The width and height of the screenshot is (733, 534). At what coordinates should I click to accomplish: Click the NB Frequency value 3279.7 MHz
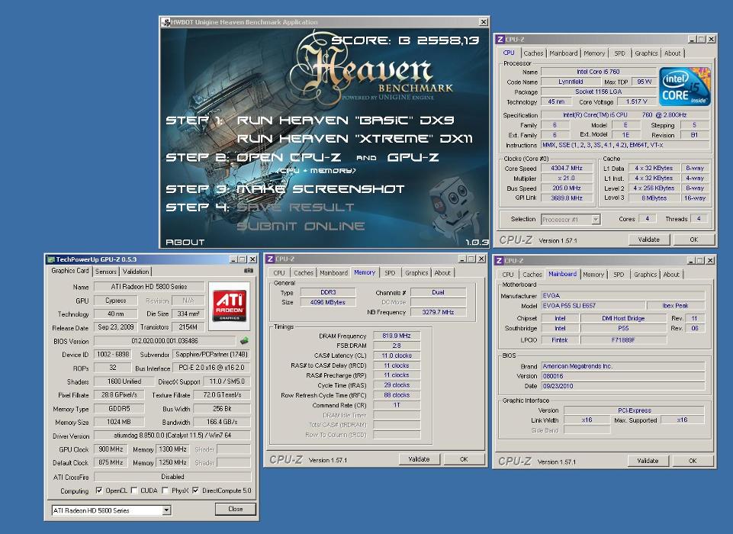tap(438, 312)
